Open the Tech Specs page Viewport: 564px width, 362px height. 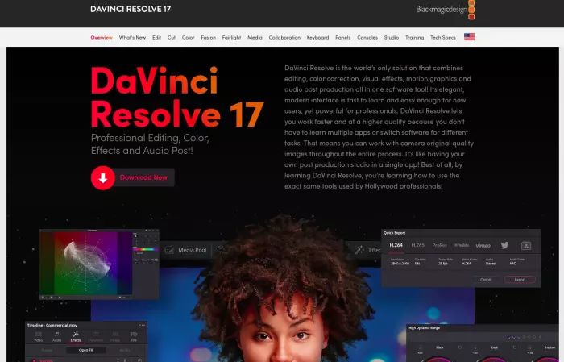click(x=443, y=37)
